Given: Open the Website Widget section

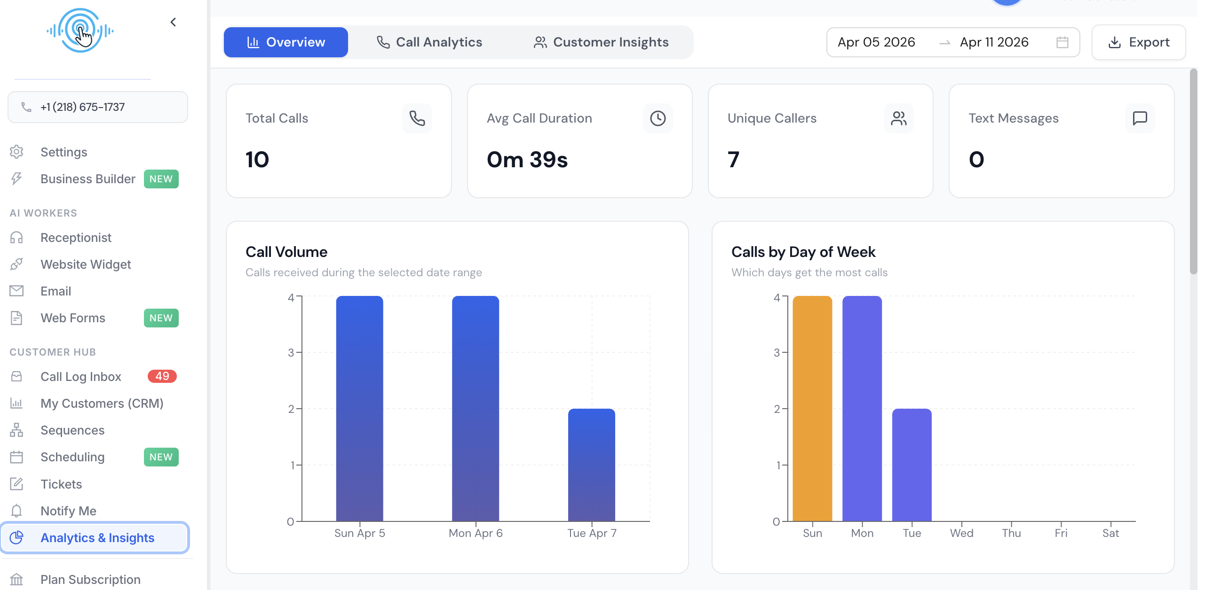Looking at the screenshot, I should point(86,264).
